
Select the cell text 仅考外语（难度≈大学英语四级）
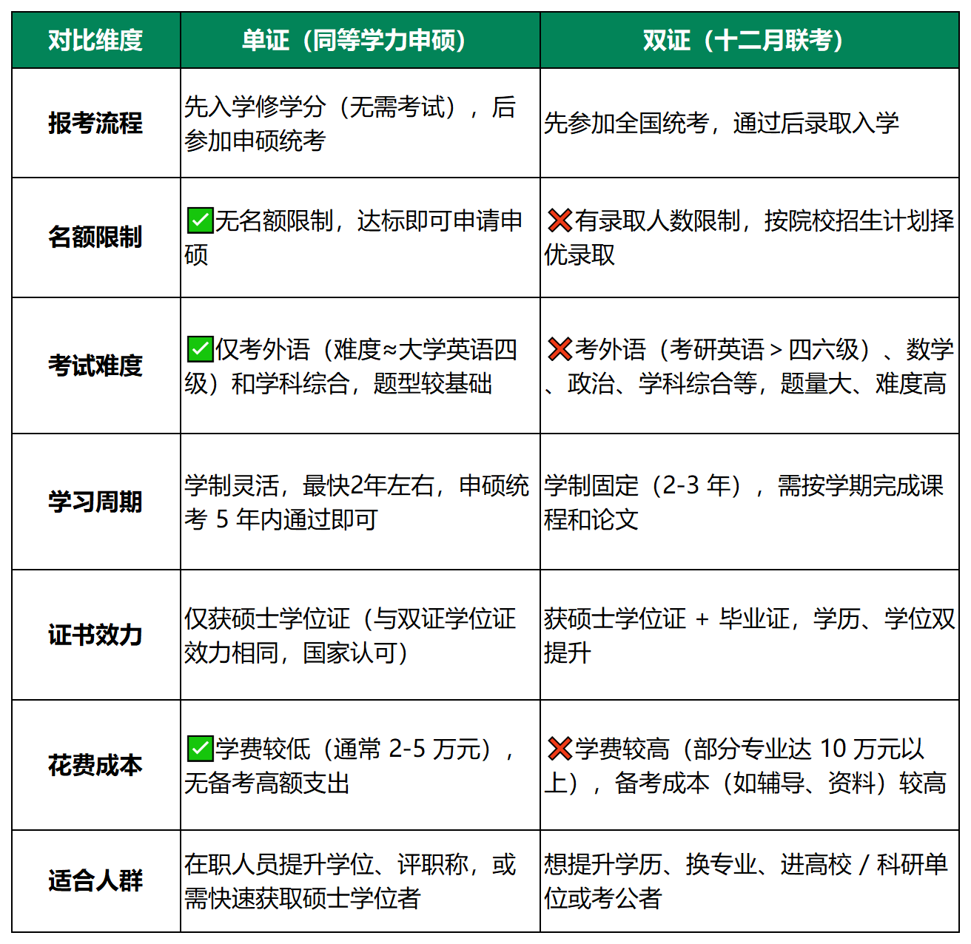tap(352, 365)
